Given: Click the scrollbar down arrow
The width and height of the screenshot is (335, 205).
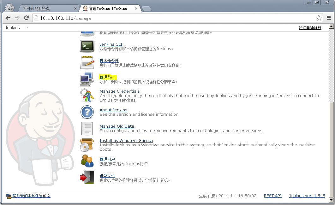Looking at the screenshot, I should [331, 200].
